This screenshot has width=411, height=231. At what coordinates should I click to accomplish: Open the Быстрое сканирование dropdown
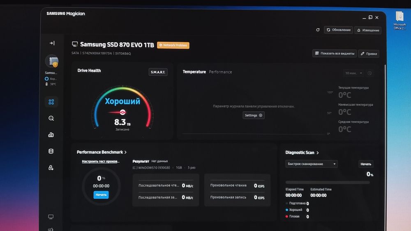(312, 164)
